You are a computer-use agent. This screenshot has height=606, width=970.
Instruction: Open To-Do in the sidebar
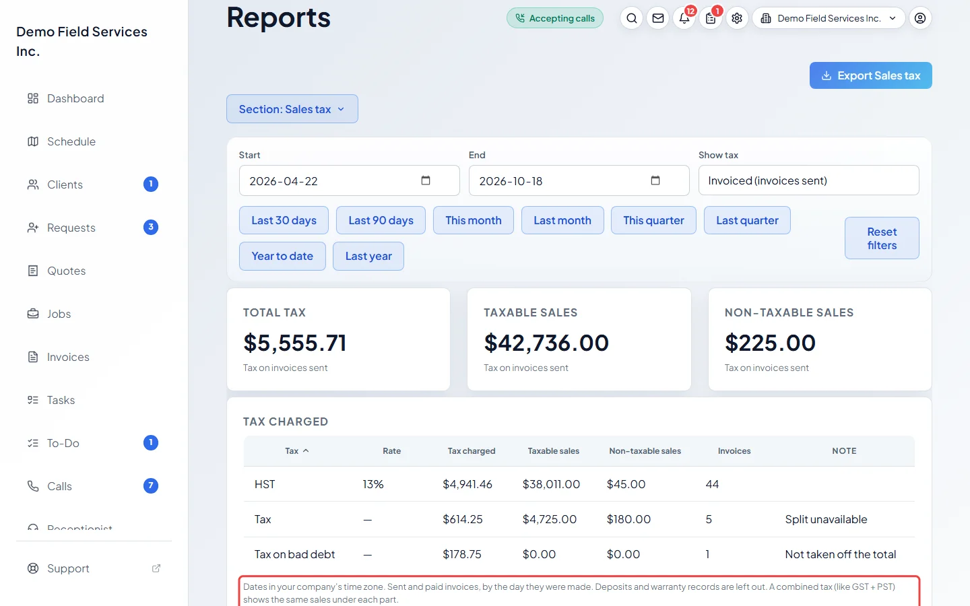(x=94, y=443)
